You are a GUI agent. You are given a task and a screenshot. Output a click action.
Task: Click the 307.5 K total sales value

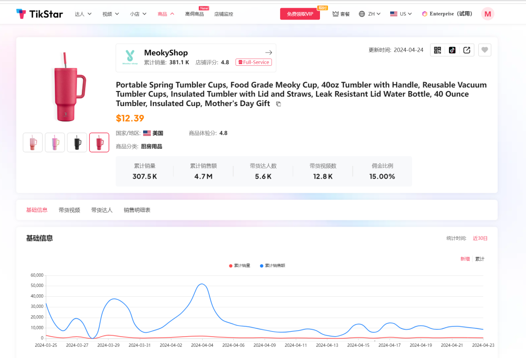click(145, 177)
